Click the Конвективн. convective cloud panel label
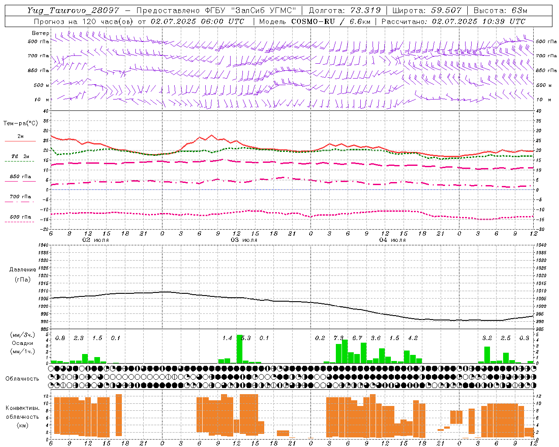 (x=22, y=408)
